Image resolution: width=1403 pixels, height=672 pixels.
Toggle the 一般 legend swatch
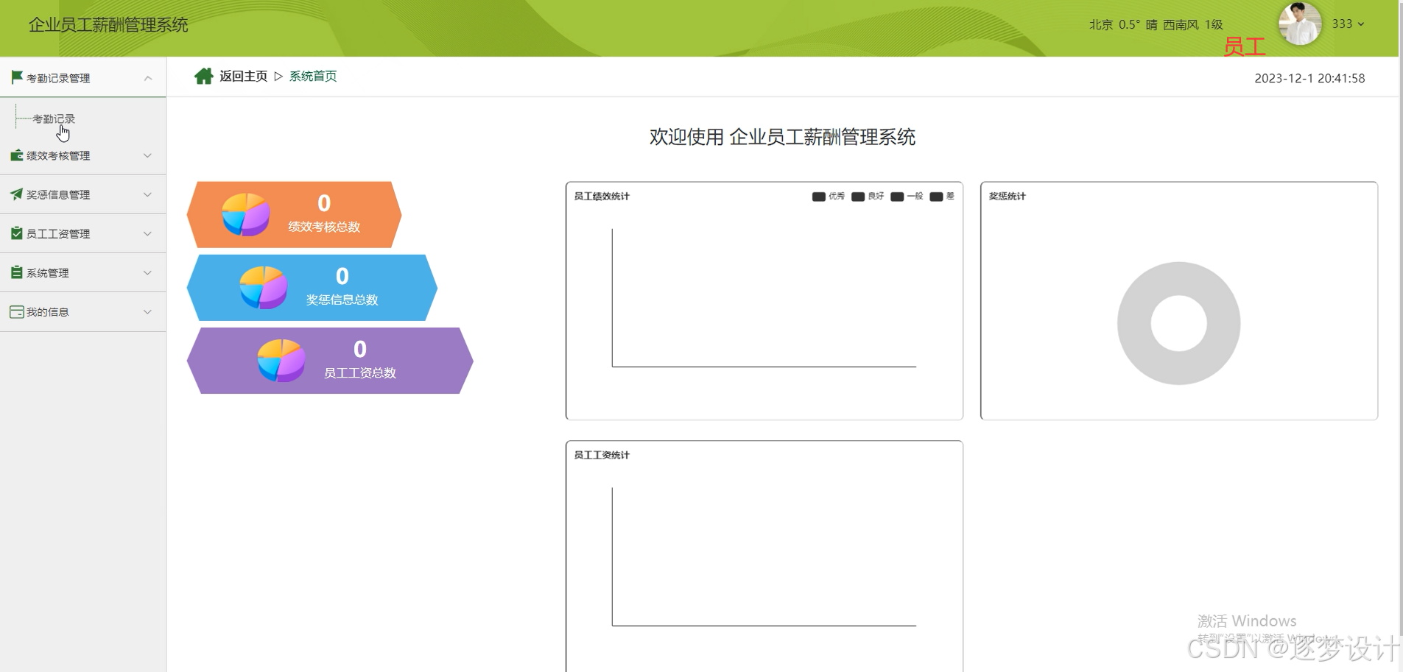pos(897,197)
